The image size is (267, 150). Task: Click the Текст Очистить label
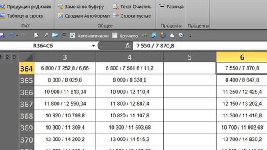(x=136, y=7)
